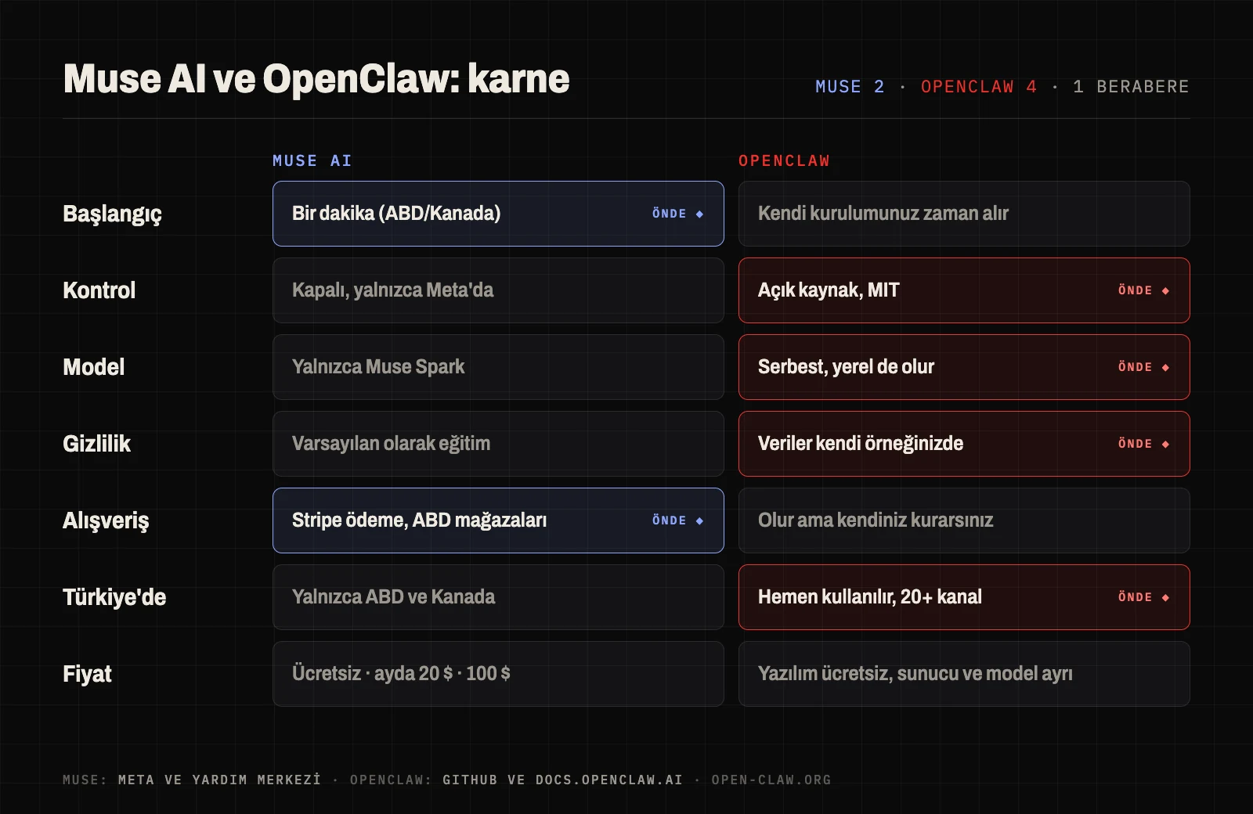Select "Varsayılan olarak eğitim" cell
This screenshot has width=1253, height=814.
click(x=498, y=444)
